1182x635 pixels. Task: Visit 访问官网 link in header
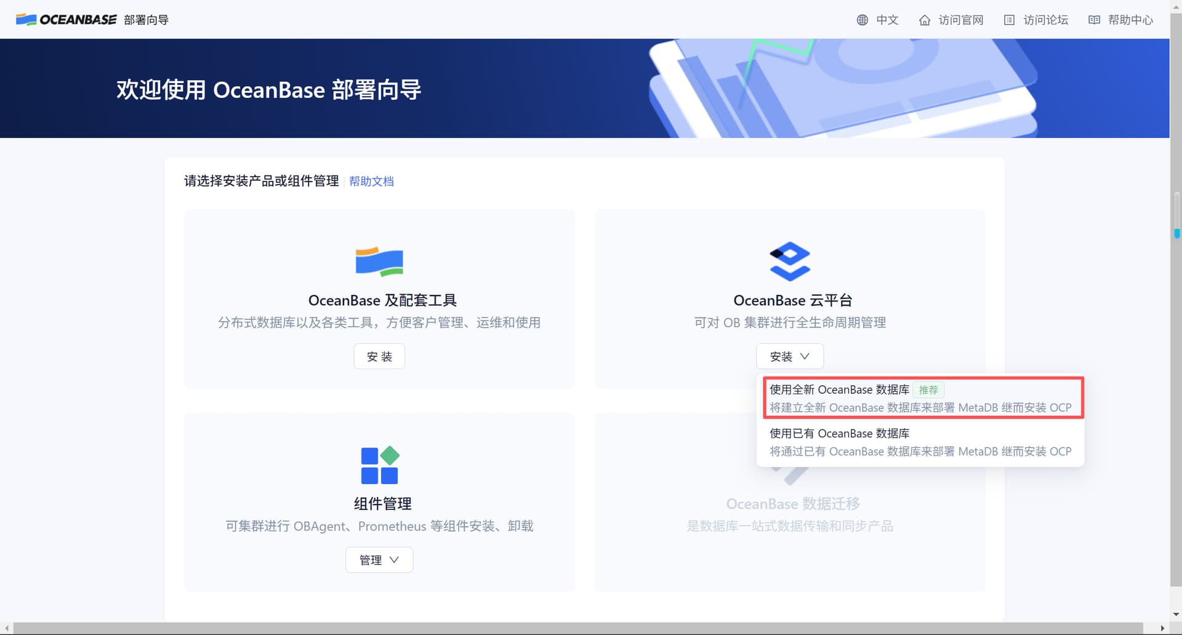click(x=960, y=20)
